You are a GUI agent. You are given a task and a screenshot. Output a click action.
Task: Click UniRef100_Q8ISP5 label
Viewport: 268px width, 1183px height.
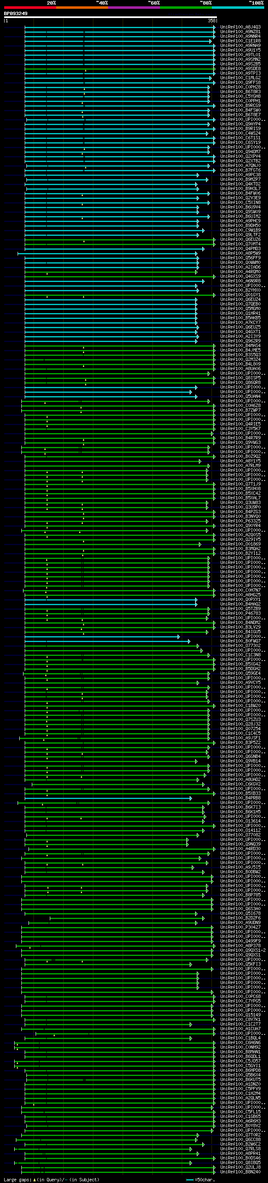point(240,378)
